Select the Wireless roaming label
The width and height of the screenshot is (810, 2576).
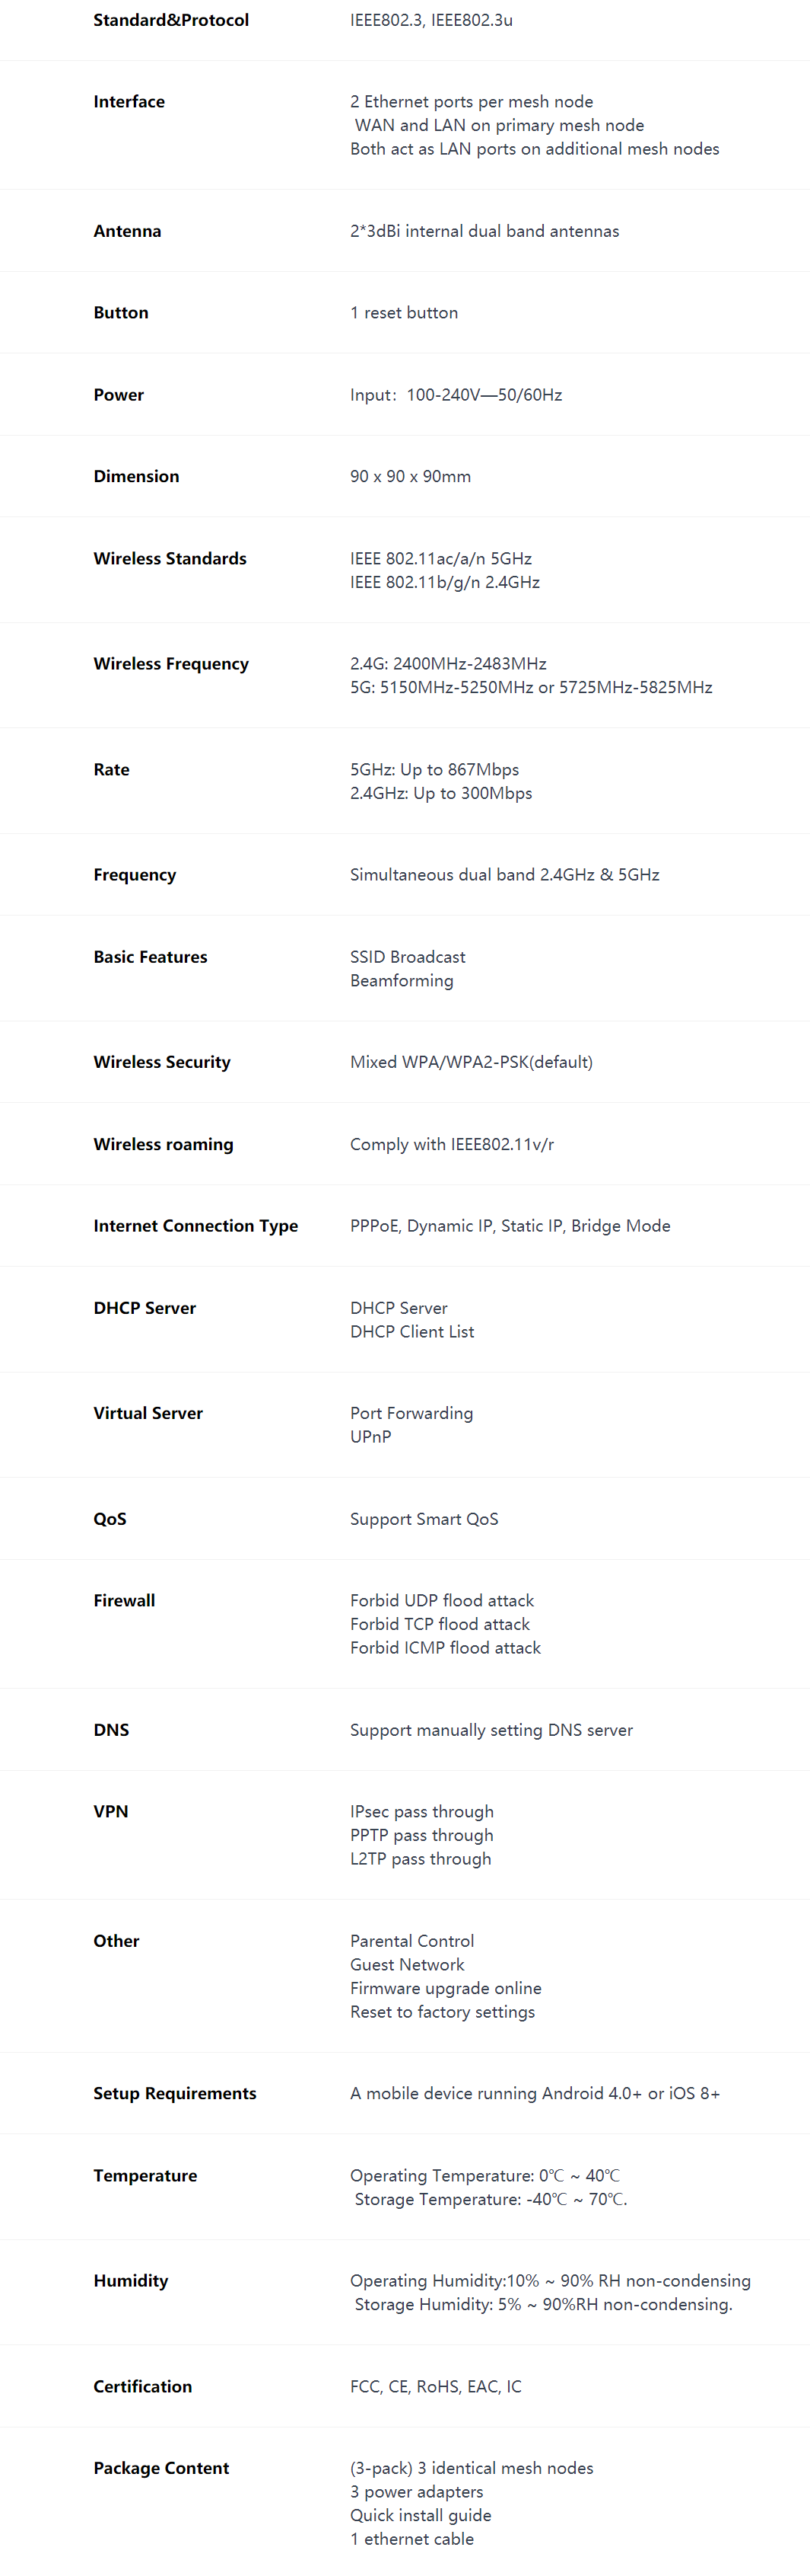(x=163, y=1144)
